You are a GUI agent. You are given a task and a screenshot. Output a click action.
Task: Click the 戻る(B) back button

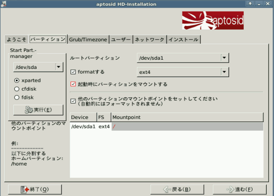coord(177,189)
